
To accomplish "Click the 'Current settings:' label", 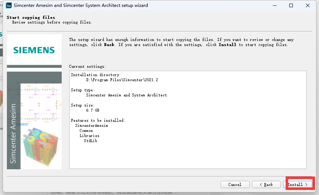I will [87, 66].
